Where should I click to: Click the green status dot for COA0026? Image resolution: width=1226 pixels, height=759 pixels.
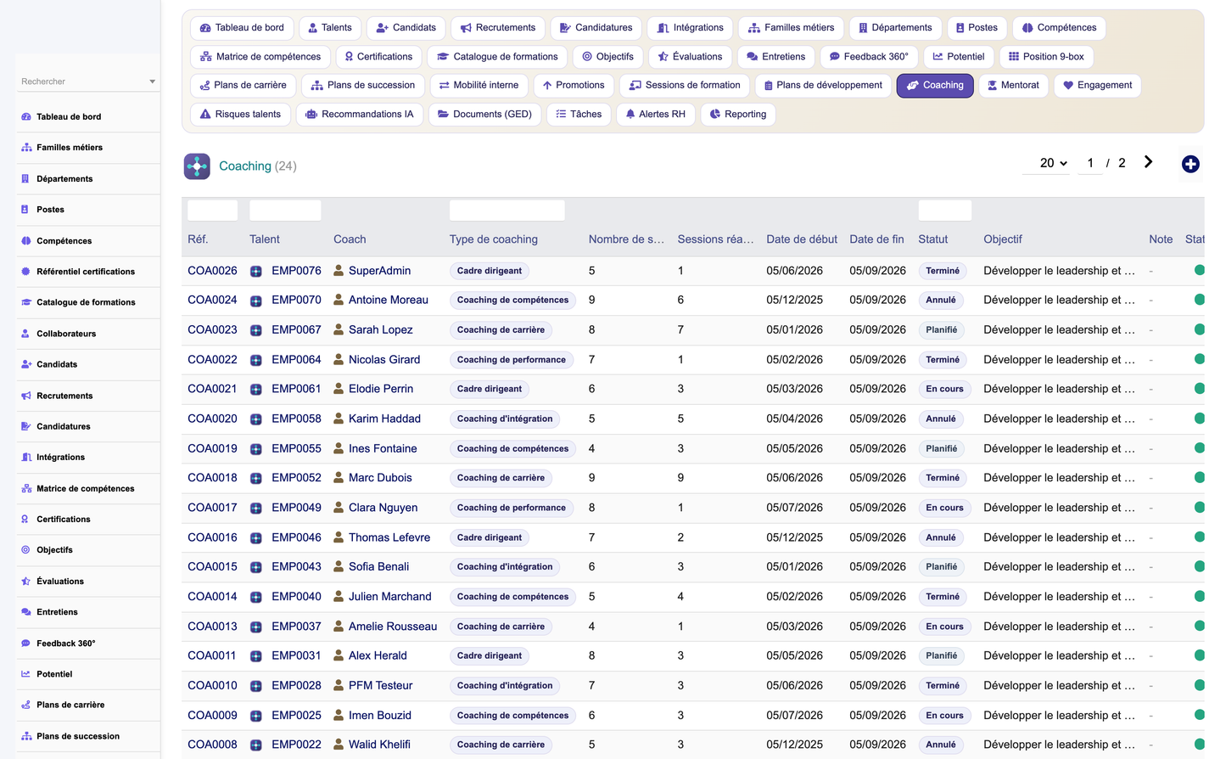(1199, 270)
